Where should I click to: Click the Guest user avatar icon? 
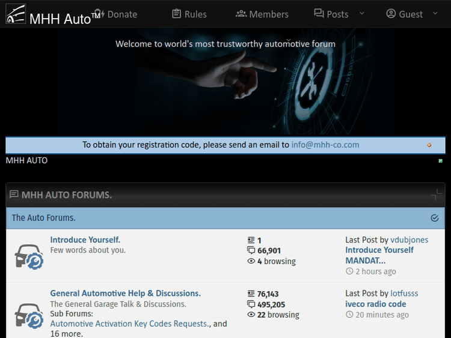click(391, 14)
